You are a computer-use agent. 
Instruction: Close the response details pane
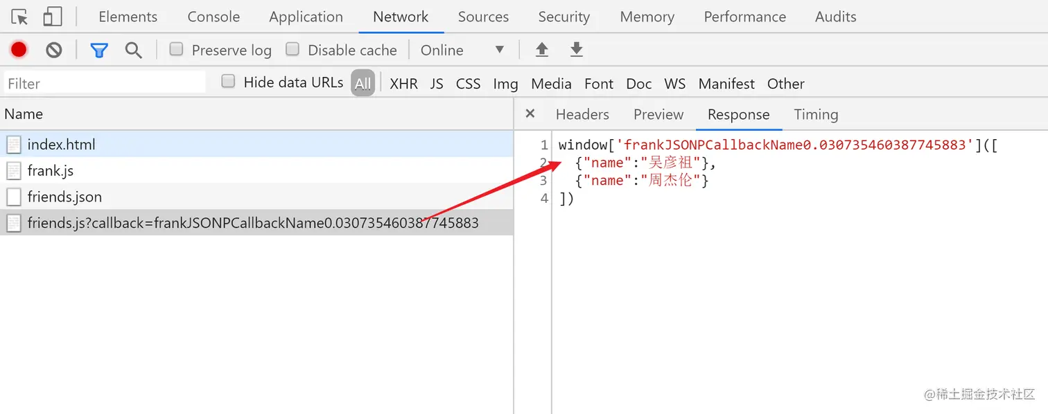(530, 114)
